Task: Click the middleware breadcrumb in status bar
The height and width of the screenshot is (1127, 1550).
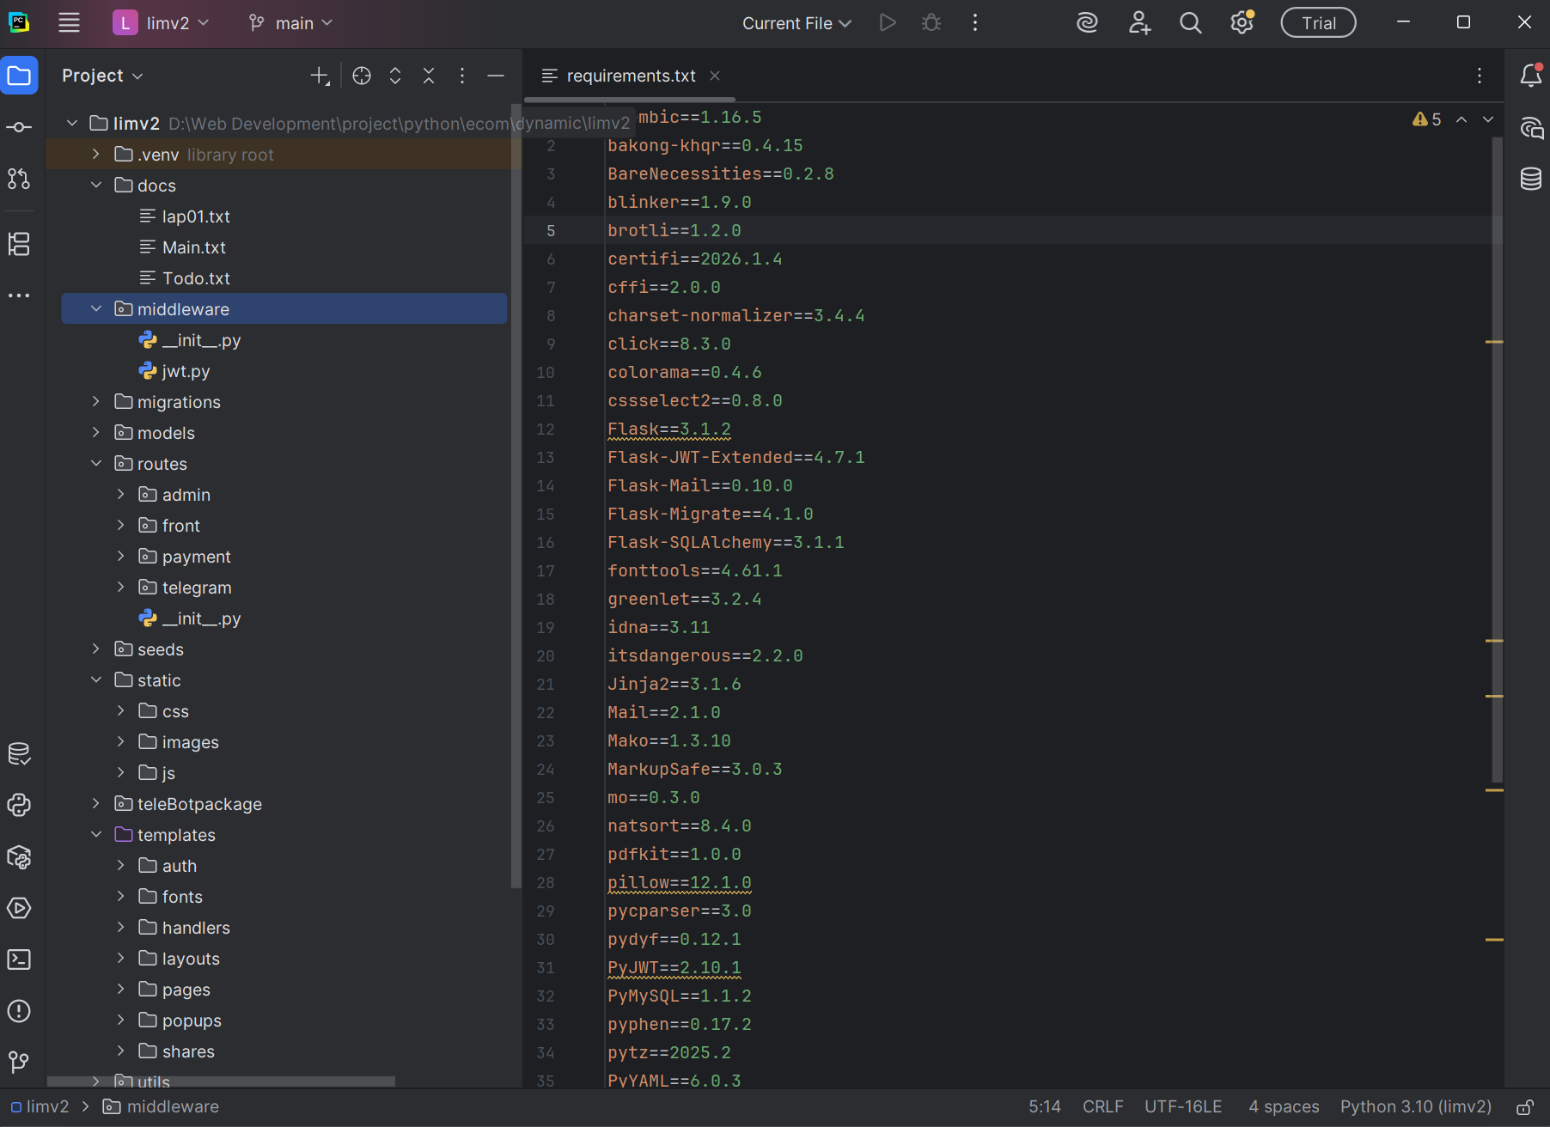Action: pyautogui.click(x=162, y=1107)
